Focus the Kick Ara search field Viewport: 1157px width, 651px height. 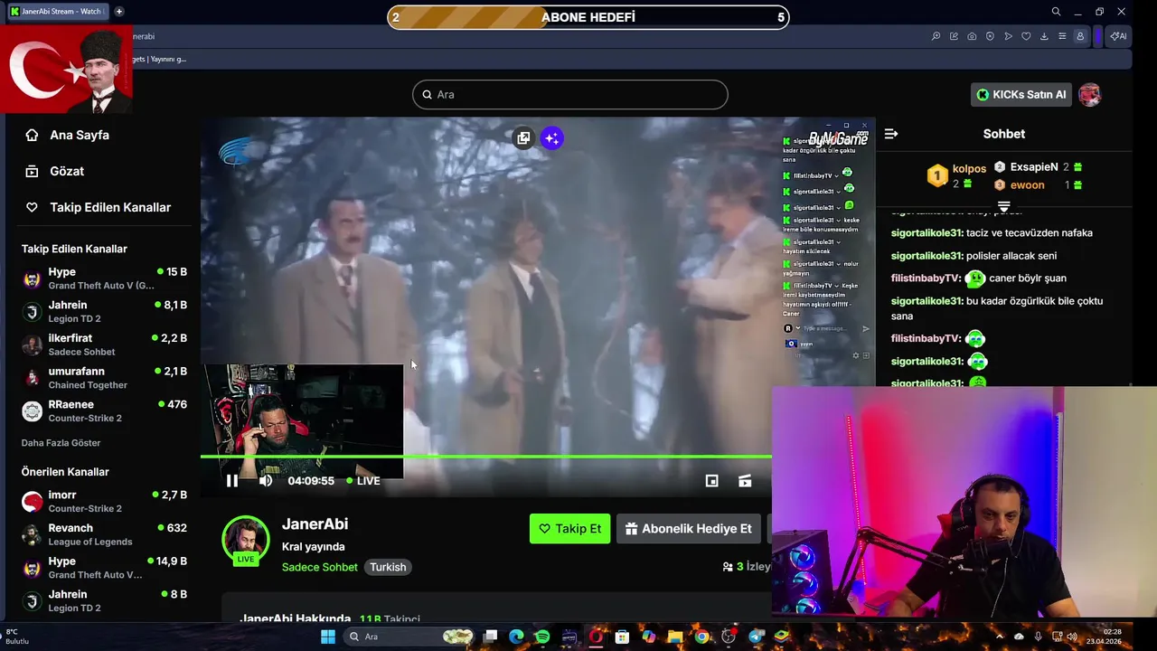pyautogui.click(x=570, y=94)
